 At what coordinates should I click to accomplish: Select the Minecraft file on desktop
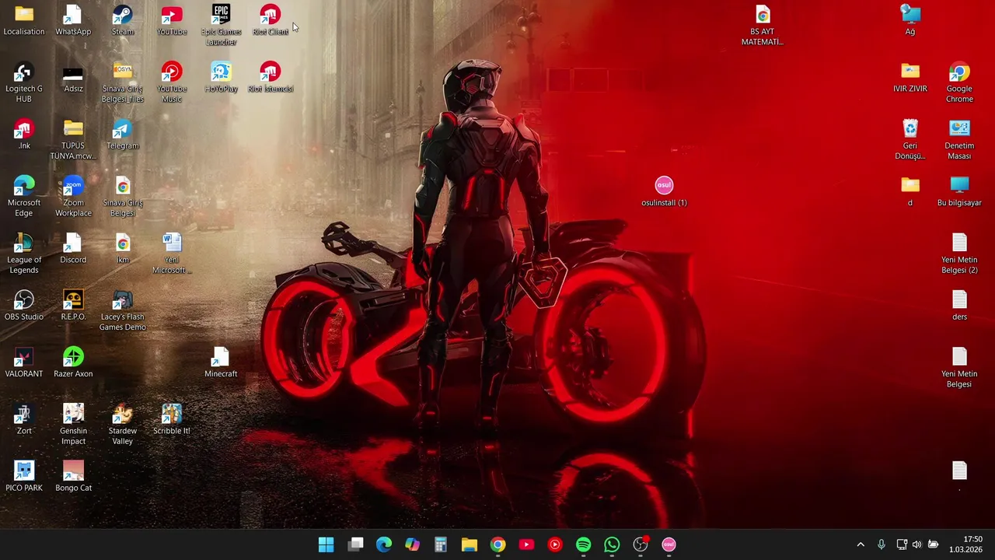[x=221, y=362]
